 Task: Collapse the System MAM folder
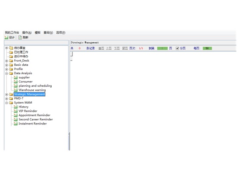(6, 103)
